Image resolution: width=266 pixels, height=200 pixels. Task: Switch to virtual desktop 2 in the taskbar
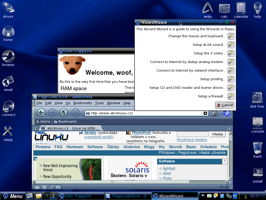pyautogui.click(x=54, y=196)
